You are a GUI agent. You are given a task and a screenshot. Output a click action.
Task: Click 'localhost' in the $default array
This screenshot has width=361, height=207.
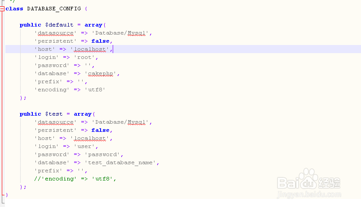[90, 49]
